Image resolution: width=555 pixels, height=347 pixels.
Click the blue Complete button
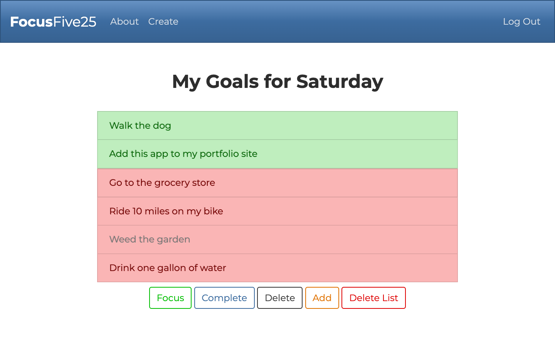click(224, 298)
